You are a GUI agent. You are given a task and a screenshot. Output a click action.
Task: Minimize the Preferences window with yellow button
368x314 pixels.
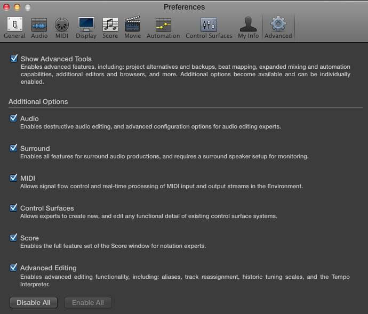17,7
